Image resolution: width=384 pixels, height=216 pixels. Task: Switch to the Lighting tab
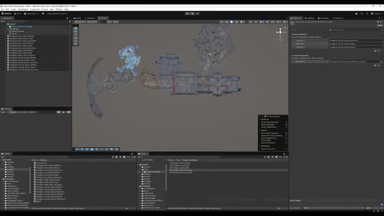click(x=310, y=18)
